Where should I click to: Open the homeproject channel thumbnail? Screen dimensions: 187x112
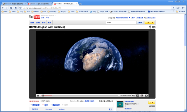click(x=120, y=104)
